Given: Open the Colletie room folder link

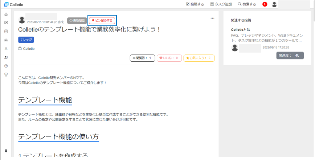Looking at the screenshot, I should tap(26, 49).
